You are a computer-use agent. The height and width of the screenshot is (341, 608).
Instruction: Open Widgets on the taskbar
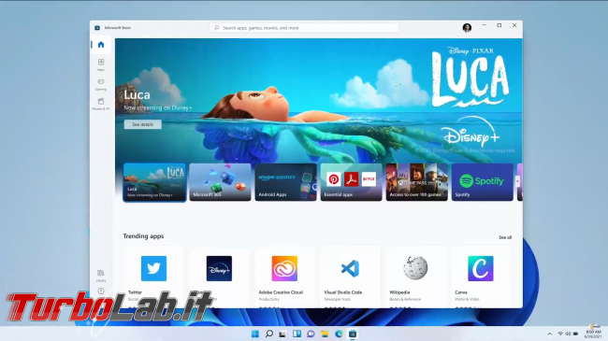pyautogui.click(x=297, y=334)
